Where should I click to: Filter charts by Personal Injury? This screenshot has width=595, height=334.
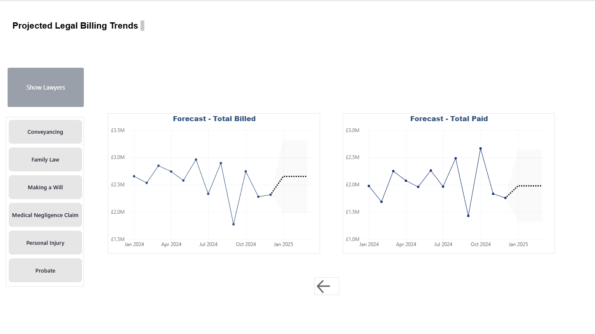point(45,243)
